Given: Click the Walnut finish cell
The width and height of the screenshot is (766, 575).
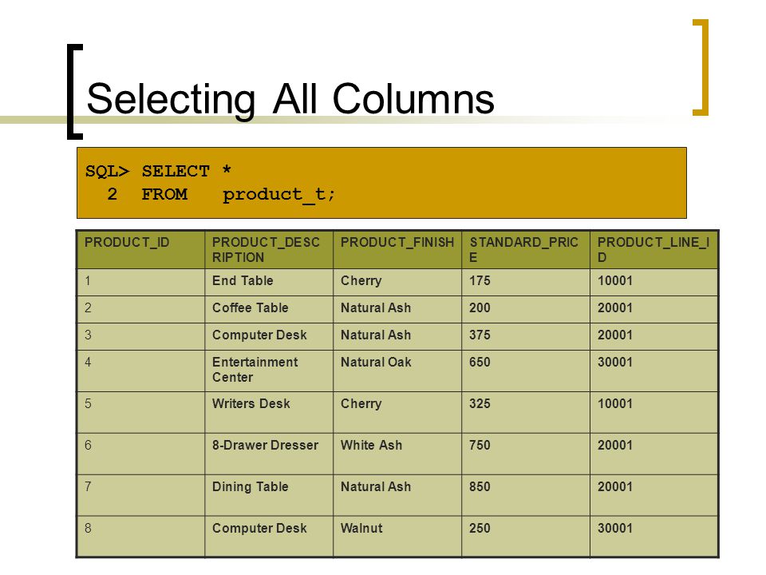Looking at the screenshot, I should pos(397,537).
